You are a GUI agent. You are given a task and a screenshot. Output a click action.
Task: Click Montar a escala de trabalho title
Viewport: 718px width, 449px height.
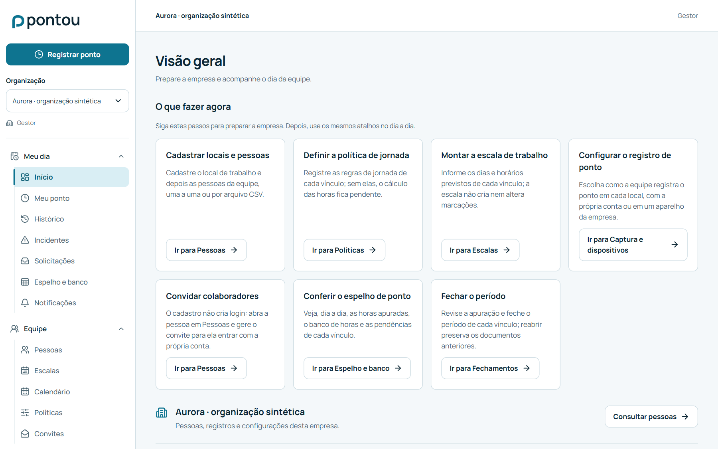coord(494,155)
